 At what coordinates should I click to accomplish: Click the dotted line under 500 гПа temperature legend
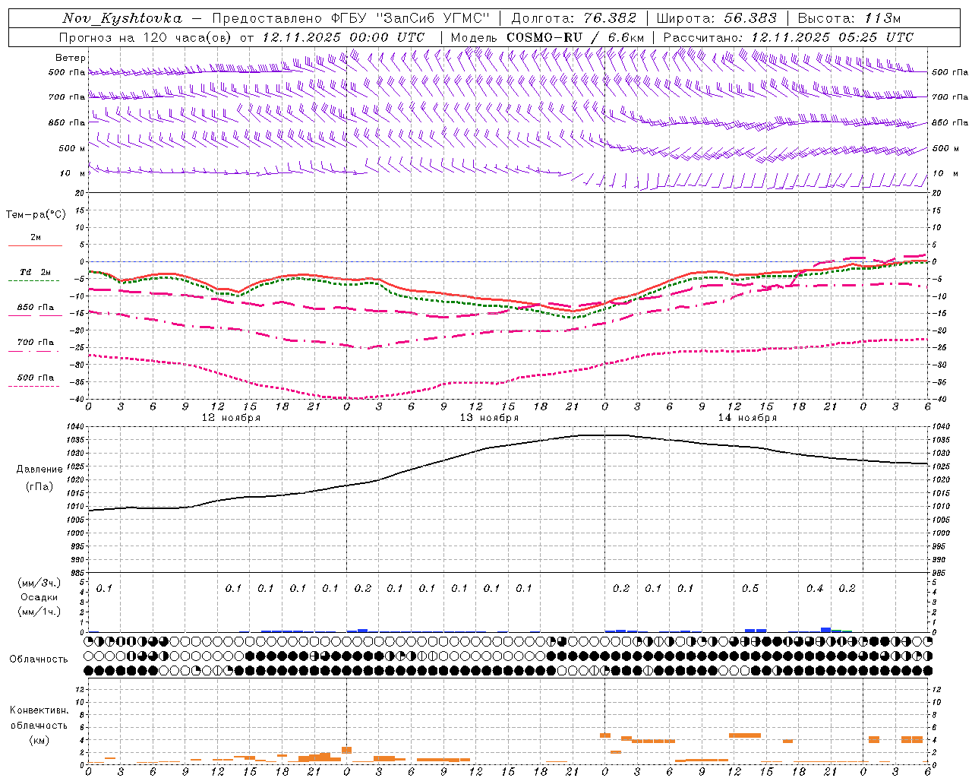pos(34,386)
